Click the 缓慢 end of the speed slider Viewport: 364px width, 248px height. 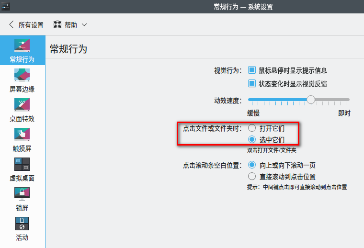coord(250,100)
